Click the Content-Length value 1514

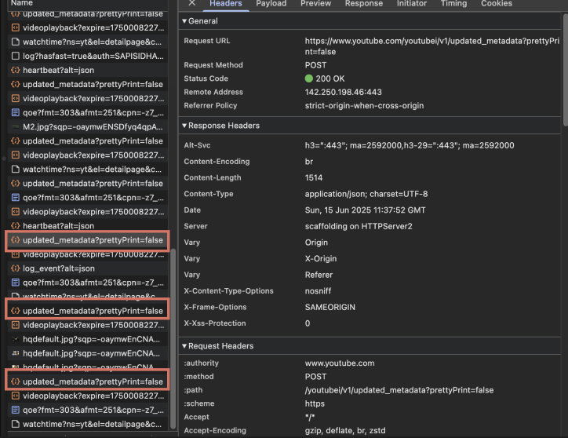[x=313, y=177]
